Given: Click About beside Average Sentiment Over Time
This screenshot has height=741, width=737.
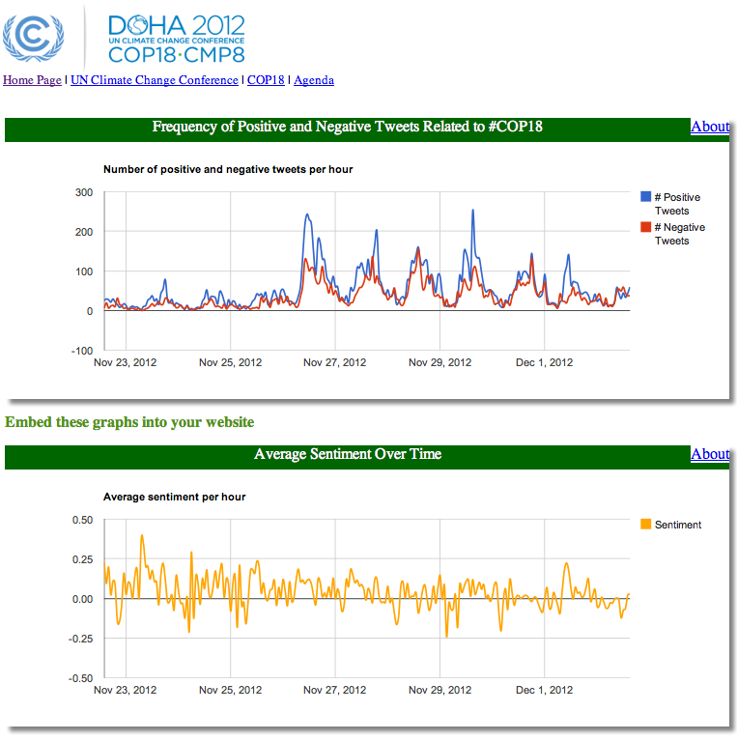Looking at the screenshot, I should (x=710, y=454).
